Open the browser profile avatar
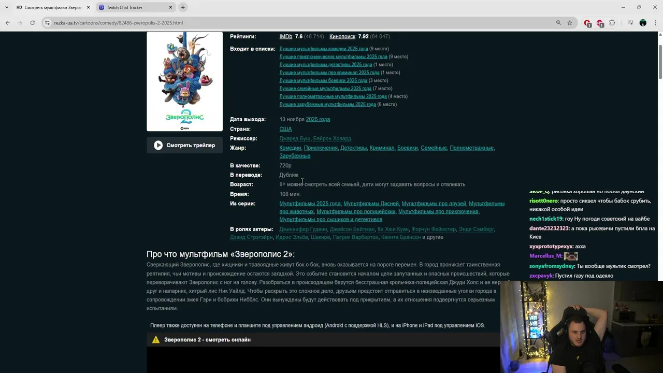The image size is (663, 373). 643,23
